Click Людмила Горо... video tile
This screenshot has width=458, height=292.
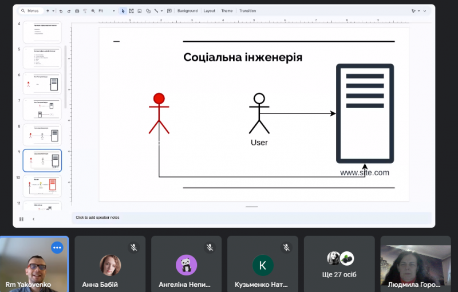pyautogui.click(x=416, y=264)
